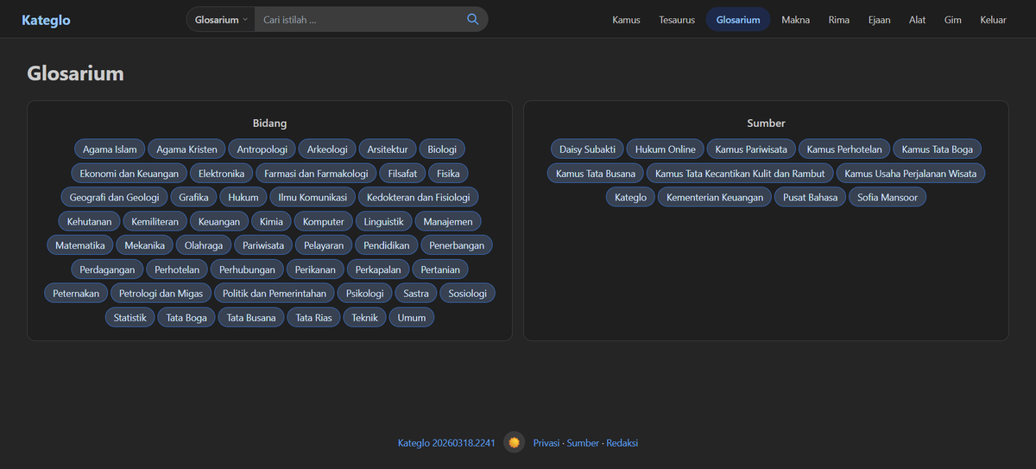Choose the Kementerian Keuangan source
This screenshot has height=469, width=1036.
[x=715, y=197]
